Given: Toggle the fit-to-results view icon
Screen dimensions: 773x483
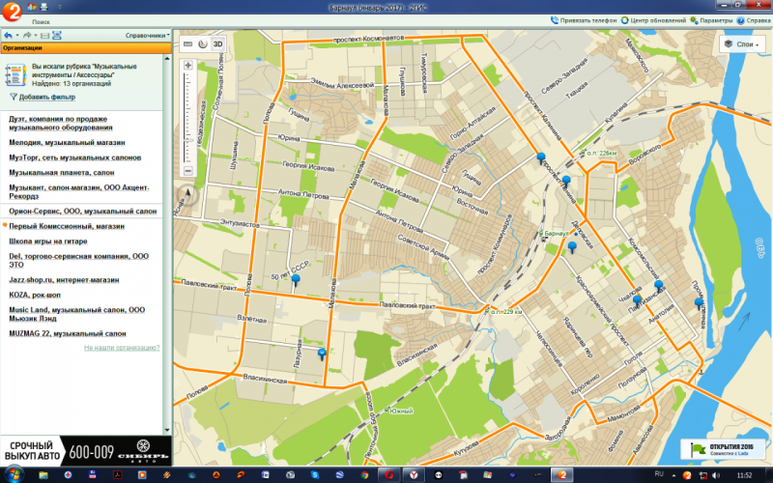Looking at the screenshot, I should click(56, 35).
